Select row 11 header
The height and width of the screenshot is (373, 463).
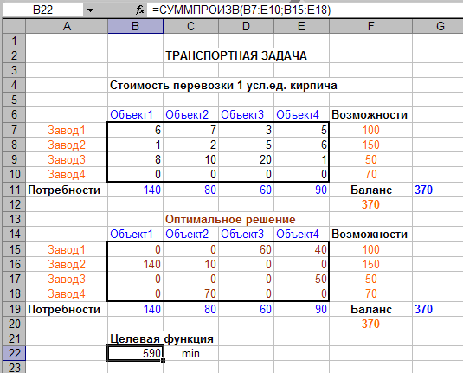(14, 190)
